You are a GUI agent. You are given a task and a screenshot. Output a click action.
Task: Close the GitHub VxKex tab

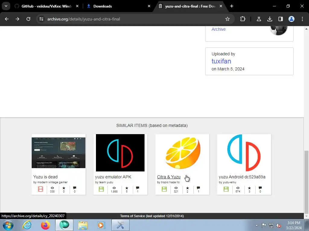coord(77,6)
